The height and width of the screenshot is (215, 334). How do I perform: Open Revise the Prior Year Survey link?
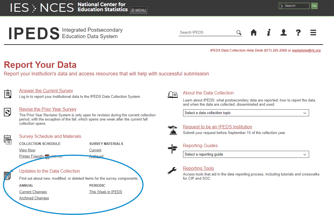coord(48,109)
